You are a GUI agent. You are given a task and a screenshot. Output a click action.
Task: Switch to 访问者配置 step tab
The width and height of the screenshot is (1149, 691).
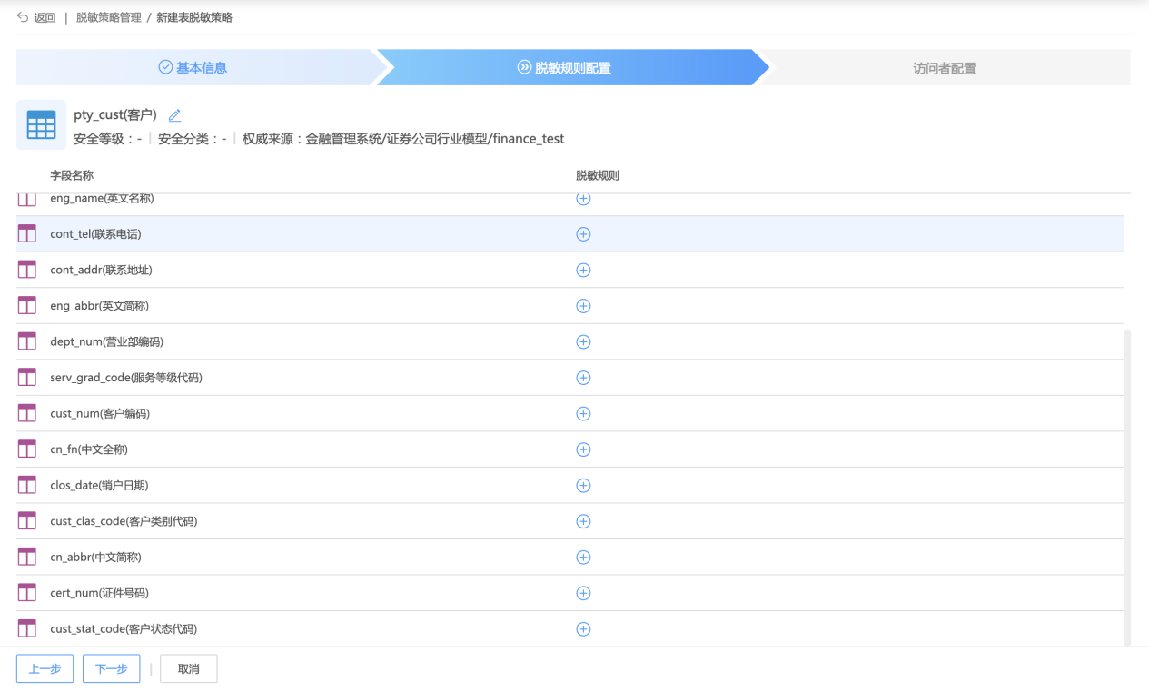pos(945,67)
